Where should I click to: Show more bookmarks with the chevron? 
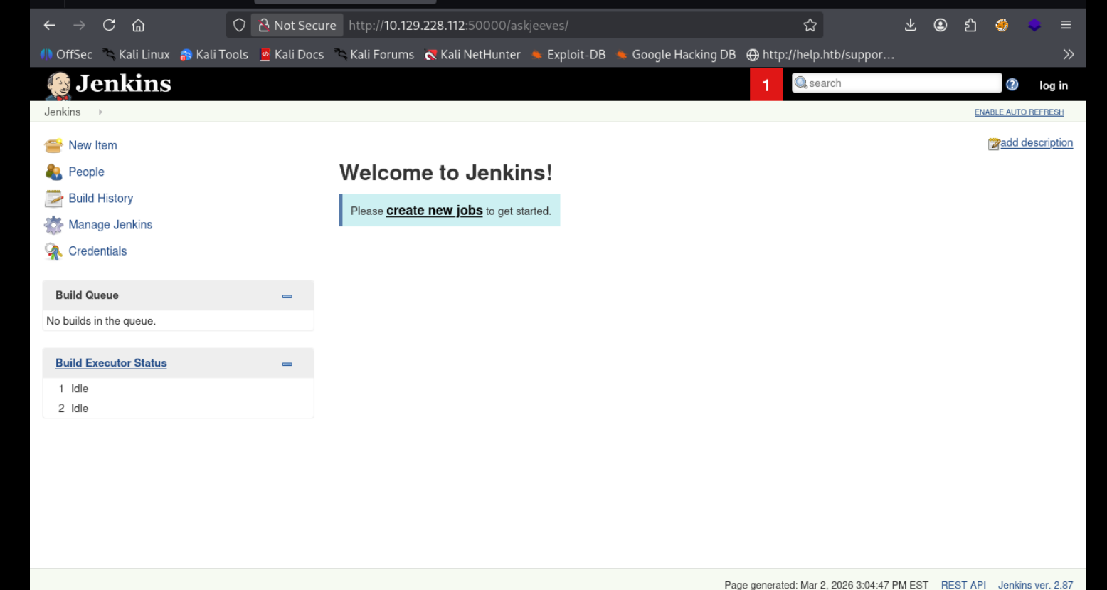point(1068,55)
